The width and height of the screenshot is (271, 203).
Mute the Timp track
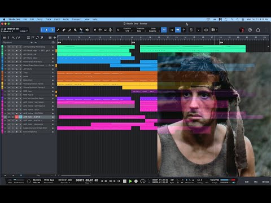(x=9, y=73)
